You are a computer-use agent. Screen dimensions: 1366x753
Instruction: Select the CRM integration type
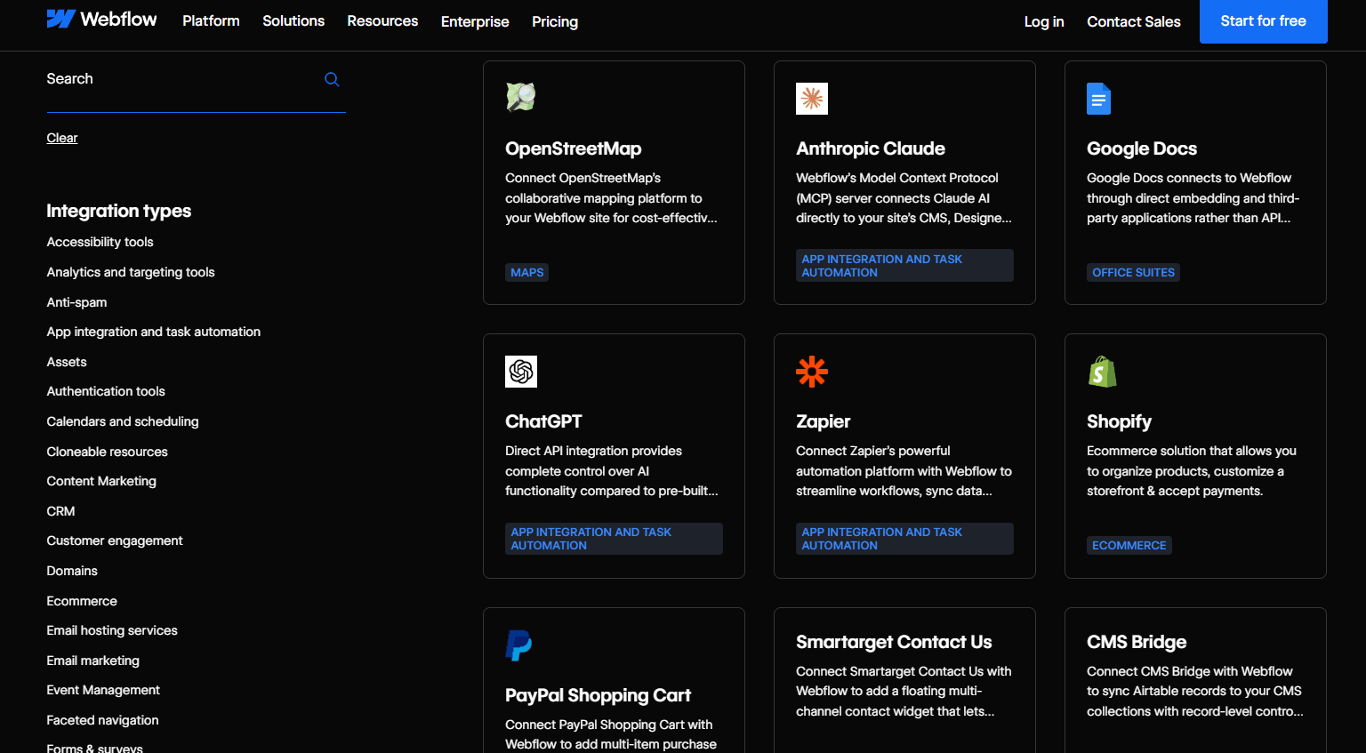60,511
